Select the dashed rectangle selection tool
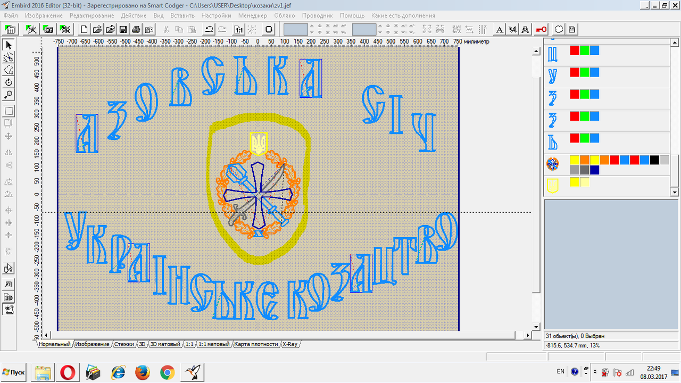 click(x=9, y=111)
